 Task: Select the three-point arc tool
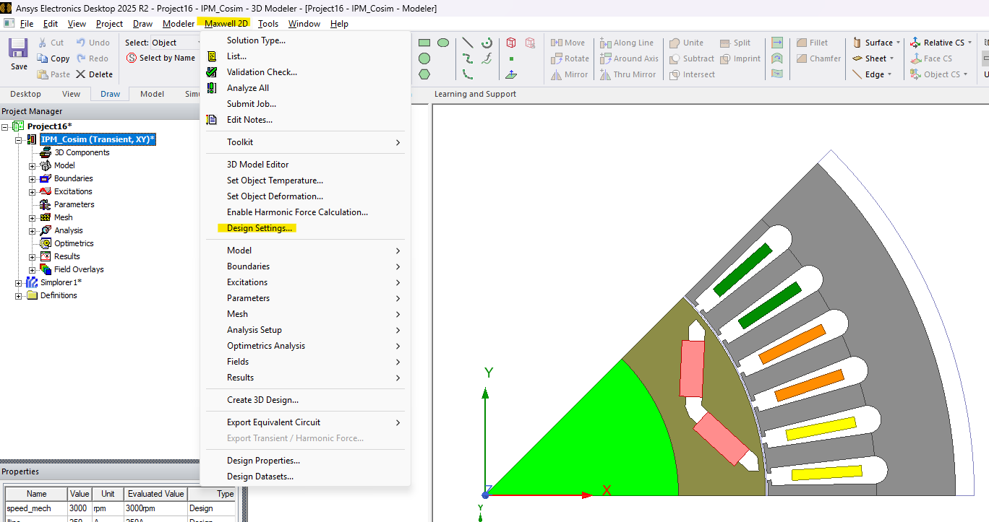tap(468, 74)
